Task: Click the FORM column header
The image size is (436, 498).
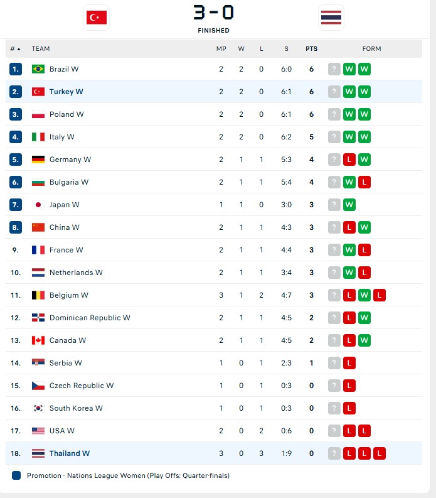Action: (x=371, y=48)
